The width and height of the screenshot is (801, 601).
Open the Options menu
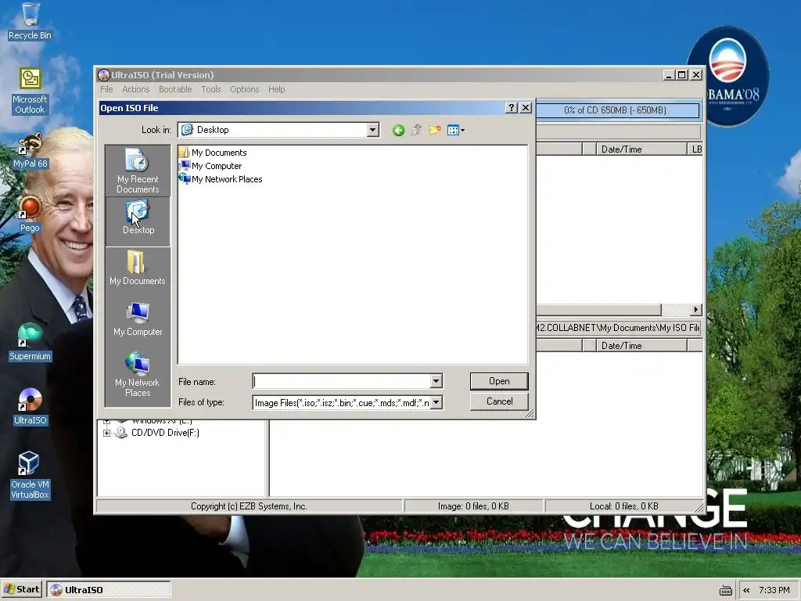[244, 89]
